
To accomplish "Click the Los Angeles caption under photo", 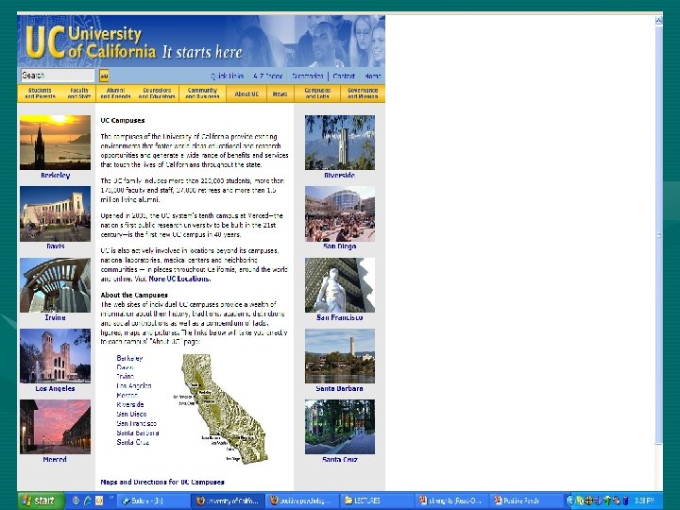I will point(55,388).
